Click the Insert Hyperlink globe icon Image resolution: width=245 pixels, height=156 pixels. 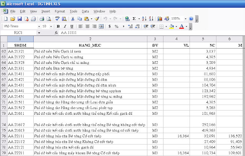point(127,19)
